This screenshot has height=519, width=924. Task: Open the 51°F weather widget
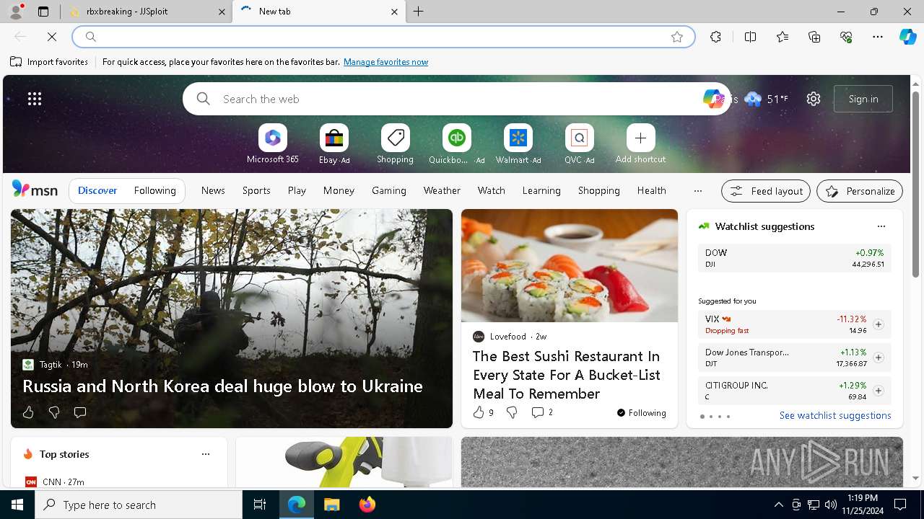(x=767, y=99)
